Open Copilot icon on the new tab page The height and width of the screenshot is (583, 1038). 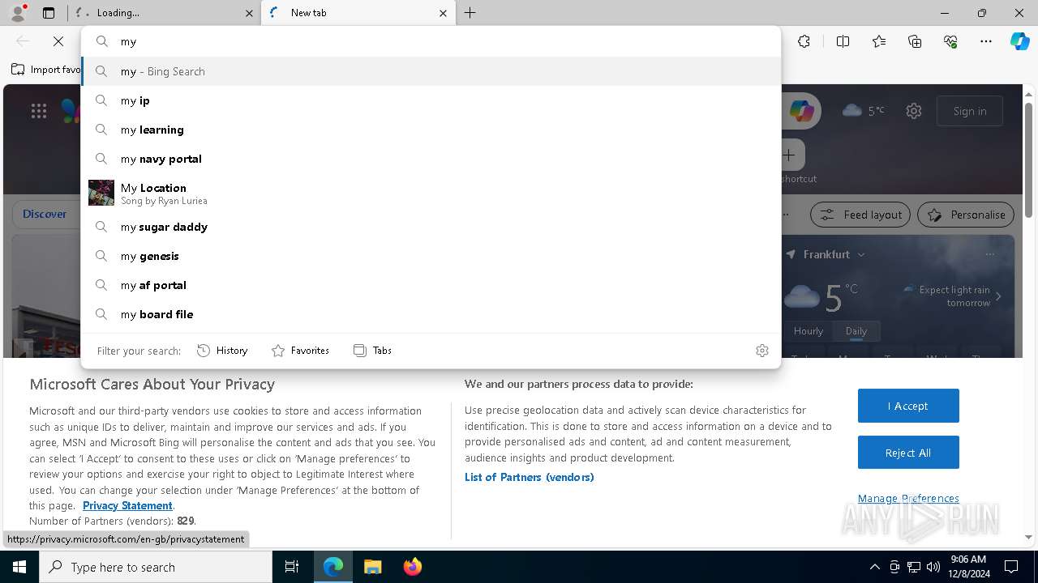click(801, 111)
